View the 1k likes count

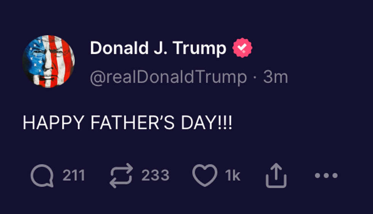(x=233, y=176)
